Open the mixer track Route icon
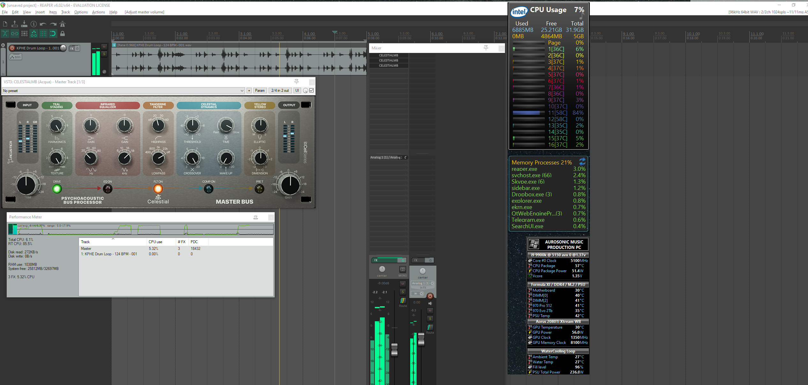 coord(430,327)
